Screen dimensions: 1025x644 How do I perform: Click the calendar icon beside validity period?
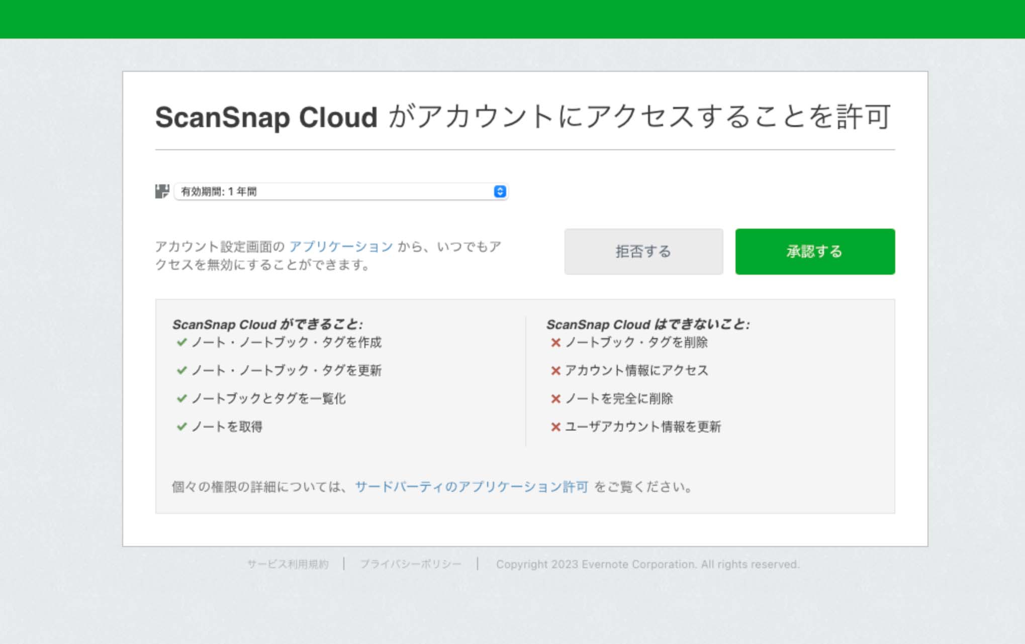coord(162,191)
